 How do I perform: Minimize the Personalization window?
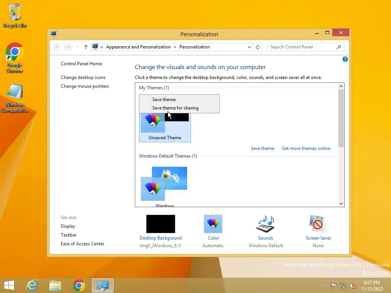point(317,33)
